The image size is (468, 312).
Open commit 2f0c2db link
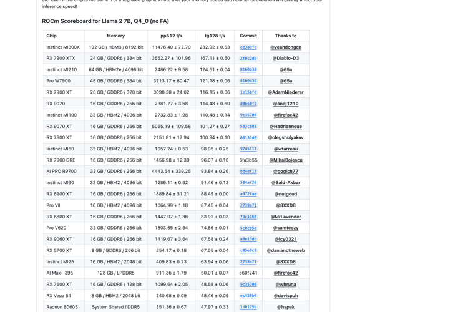248,59
